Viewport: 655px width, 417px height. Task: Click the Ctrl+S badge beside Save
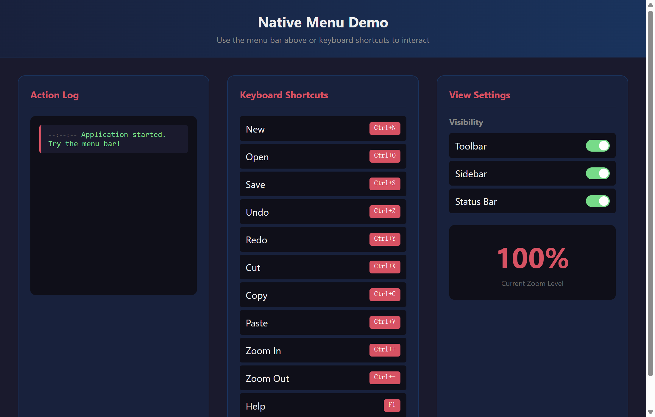click(385, 183)
